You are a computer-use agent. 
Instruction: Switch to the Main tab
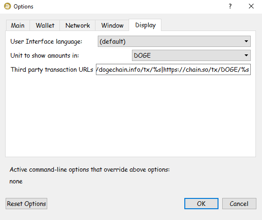[x=18, y=25]
